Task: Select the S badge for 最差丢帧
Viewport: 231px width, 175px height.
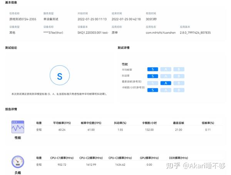Action: click(x=152, y=83)
